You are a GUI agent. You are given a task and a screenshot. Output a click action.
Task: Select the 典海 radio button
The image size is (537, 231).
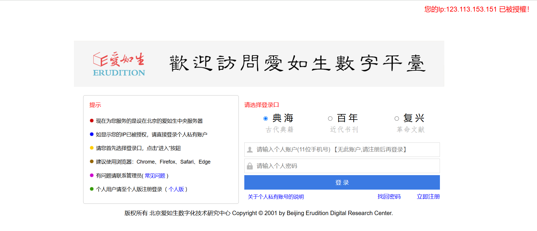(265, 118)
